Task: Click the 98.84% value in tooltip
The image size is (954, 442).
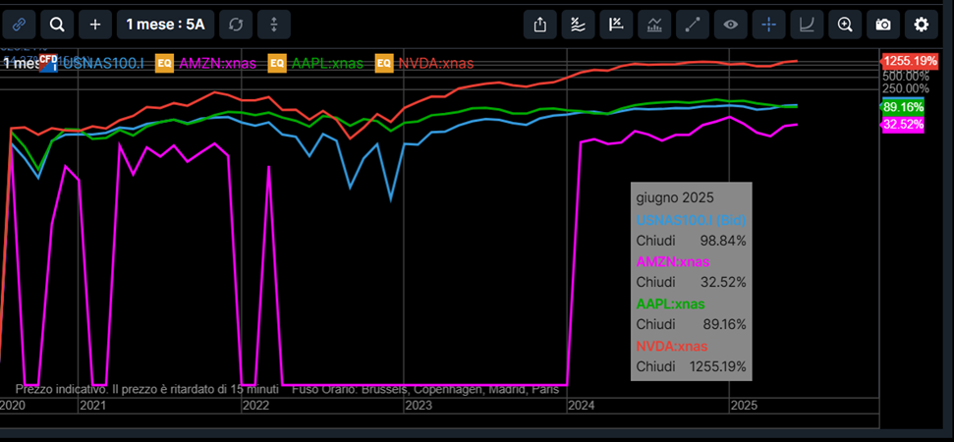Action: 723,241
